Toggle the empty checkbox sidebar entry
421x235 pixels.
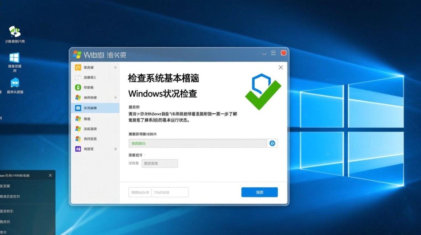(78, 77)
